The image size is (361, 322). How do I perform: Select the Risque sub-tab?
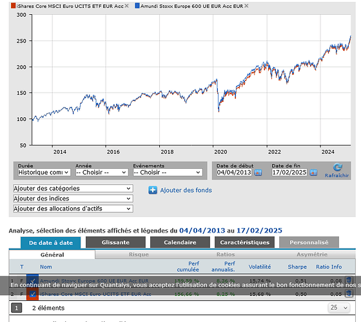point(139,254)
